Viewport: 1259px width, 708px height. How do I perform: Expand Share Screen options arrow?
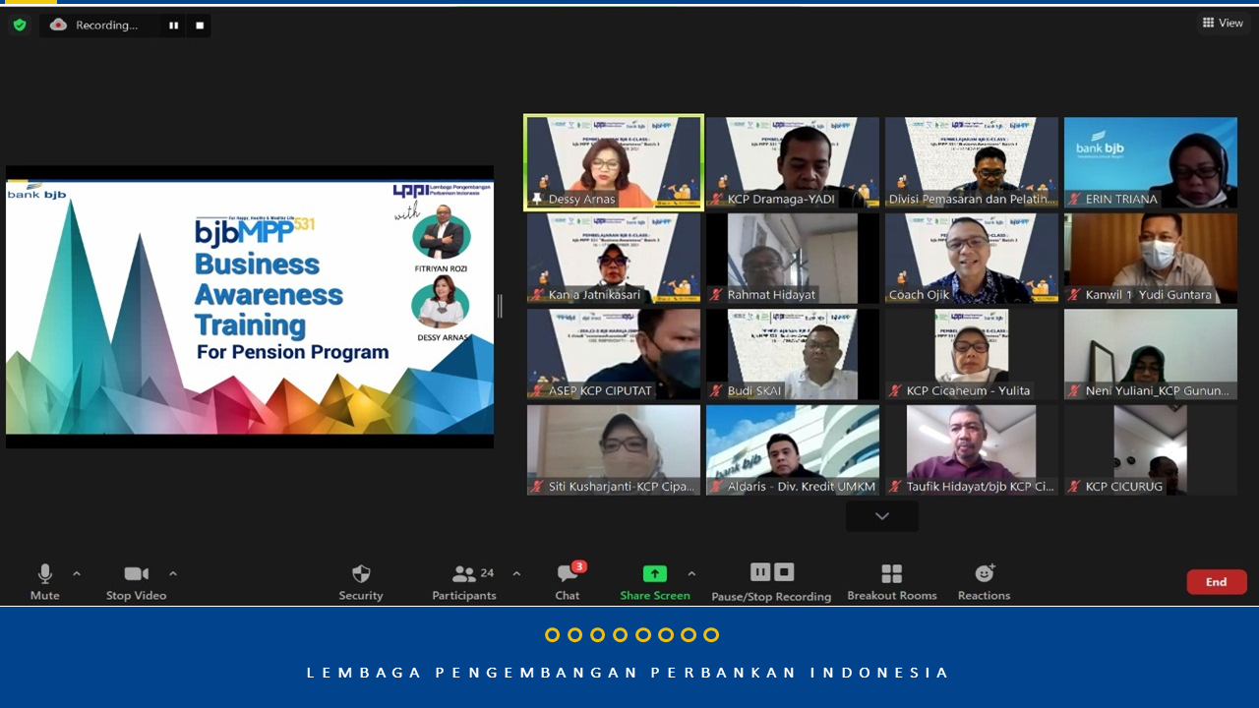click(691, 573)
